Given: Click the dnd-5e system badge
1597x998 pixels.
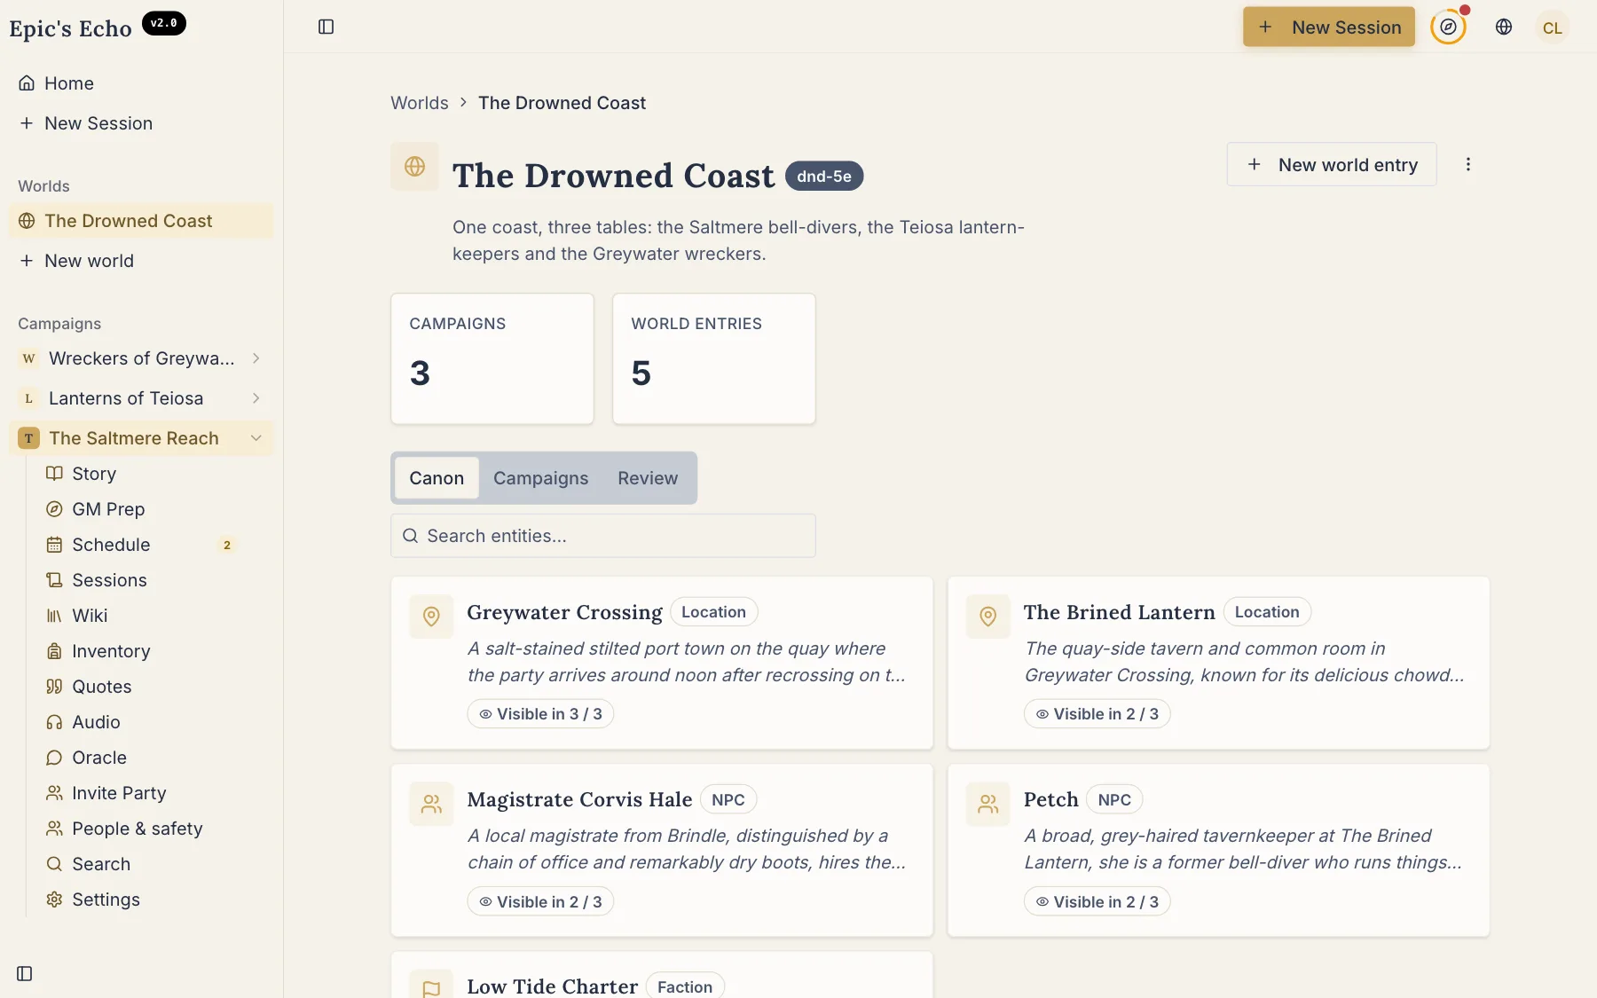Looking at the screenshot, I should point(824,177).
